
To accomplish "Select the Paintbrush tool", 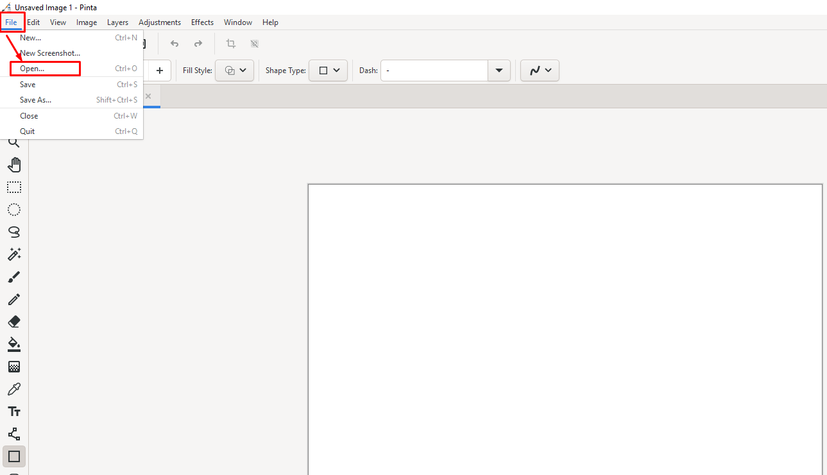I will (x=14, y=277).
